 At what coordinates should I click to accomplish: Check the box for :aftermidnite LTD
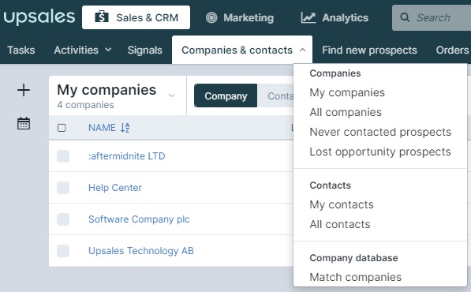[x=63, y=156]
